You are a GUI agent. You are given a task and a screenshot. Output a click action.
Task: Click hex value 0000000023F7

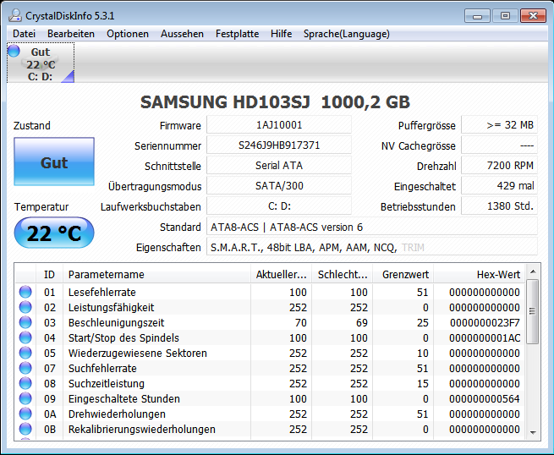click(485, 322)
